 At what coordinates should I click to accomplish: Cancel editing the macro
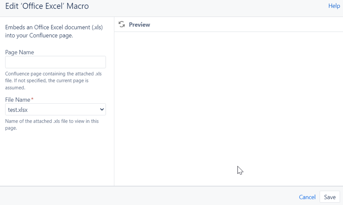pos(307,197)
